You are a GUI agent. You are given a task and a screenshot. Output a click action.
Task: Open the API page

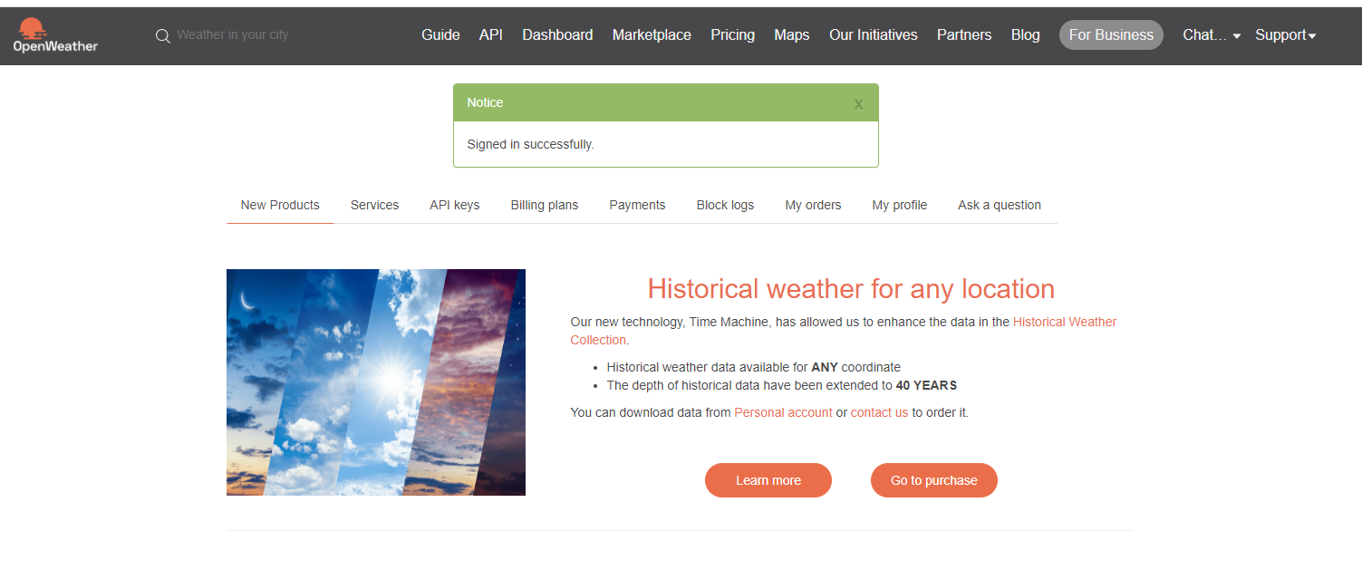pyautogui.click(x=491, y=35)
